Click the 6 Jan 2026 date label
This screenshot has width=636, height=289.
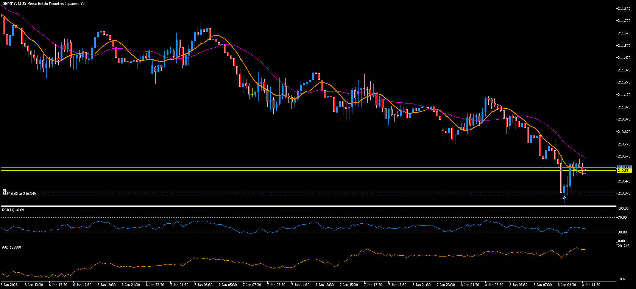[9, 285]
